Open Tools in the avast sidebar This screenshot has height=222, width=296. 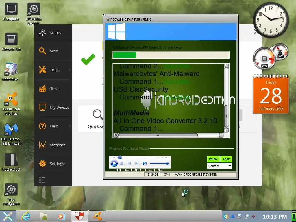coord(53,70)
